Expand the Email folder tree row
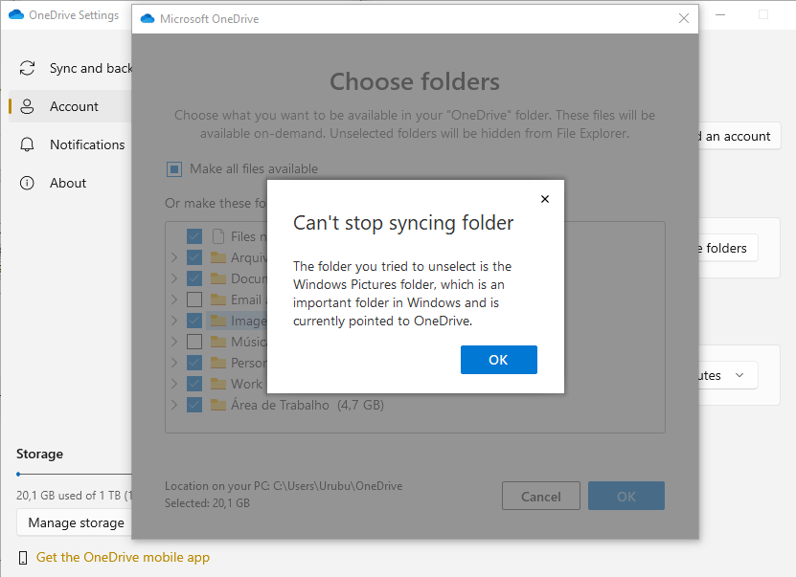The image size is (796, 577). [174, 300]
